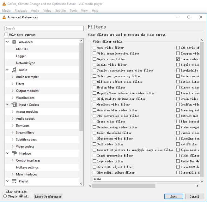Click the Input / Codecs category icon
The width and height of the screenshot is (207, 202).
[x=14, y=105]
